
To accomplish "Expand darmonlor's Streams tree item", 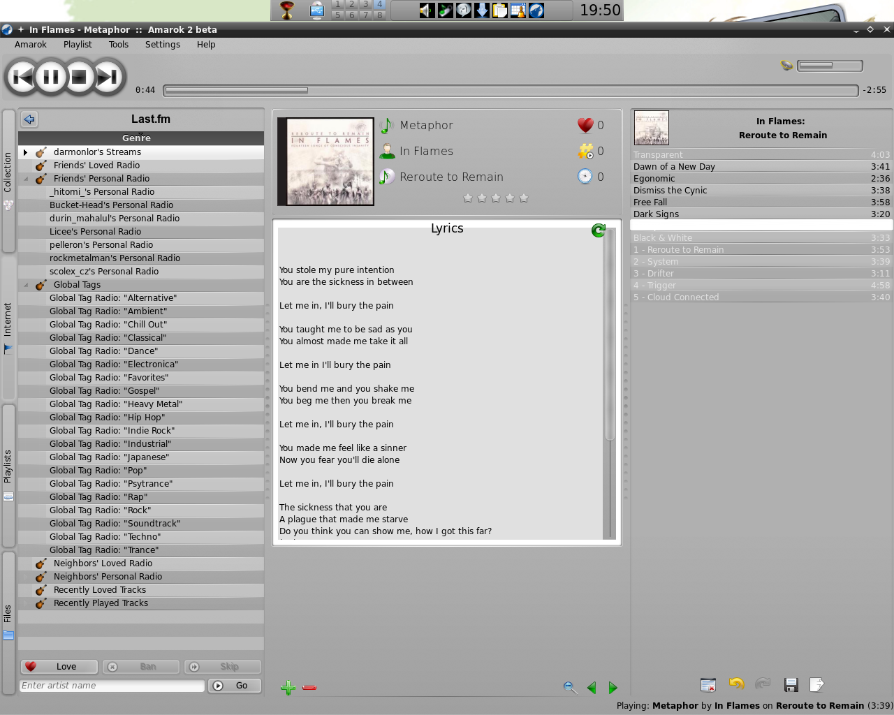I will coord(26,152).
